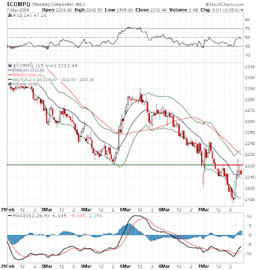Screen dimensions: 262x270
Task: Click the StockCharts.com copyright text
Action: [224, 4]
